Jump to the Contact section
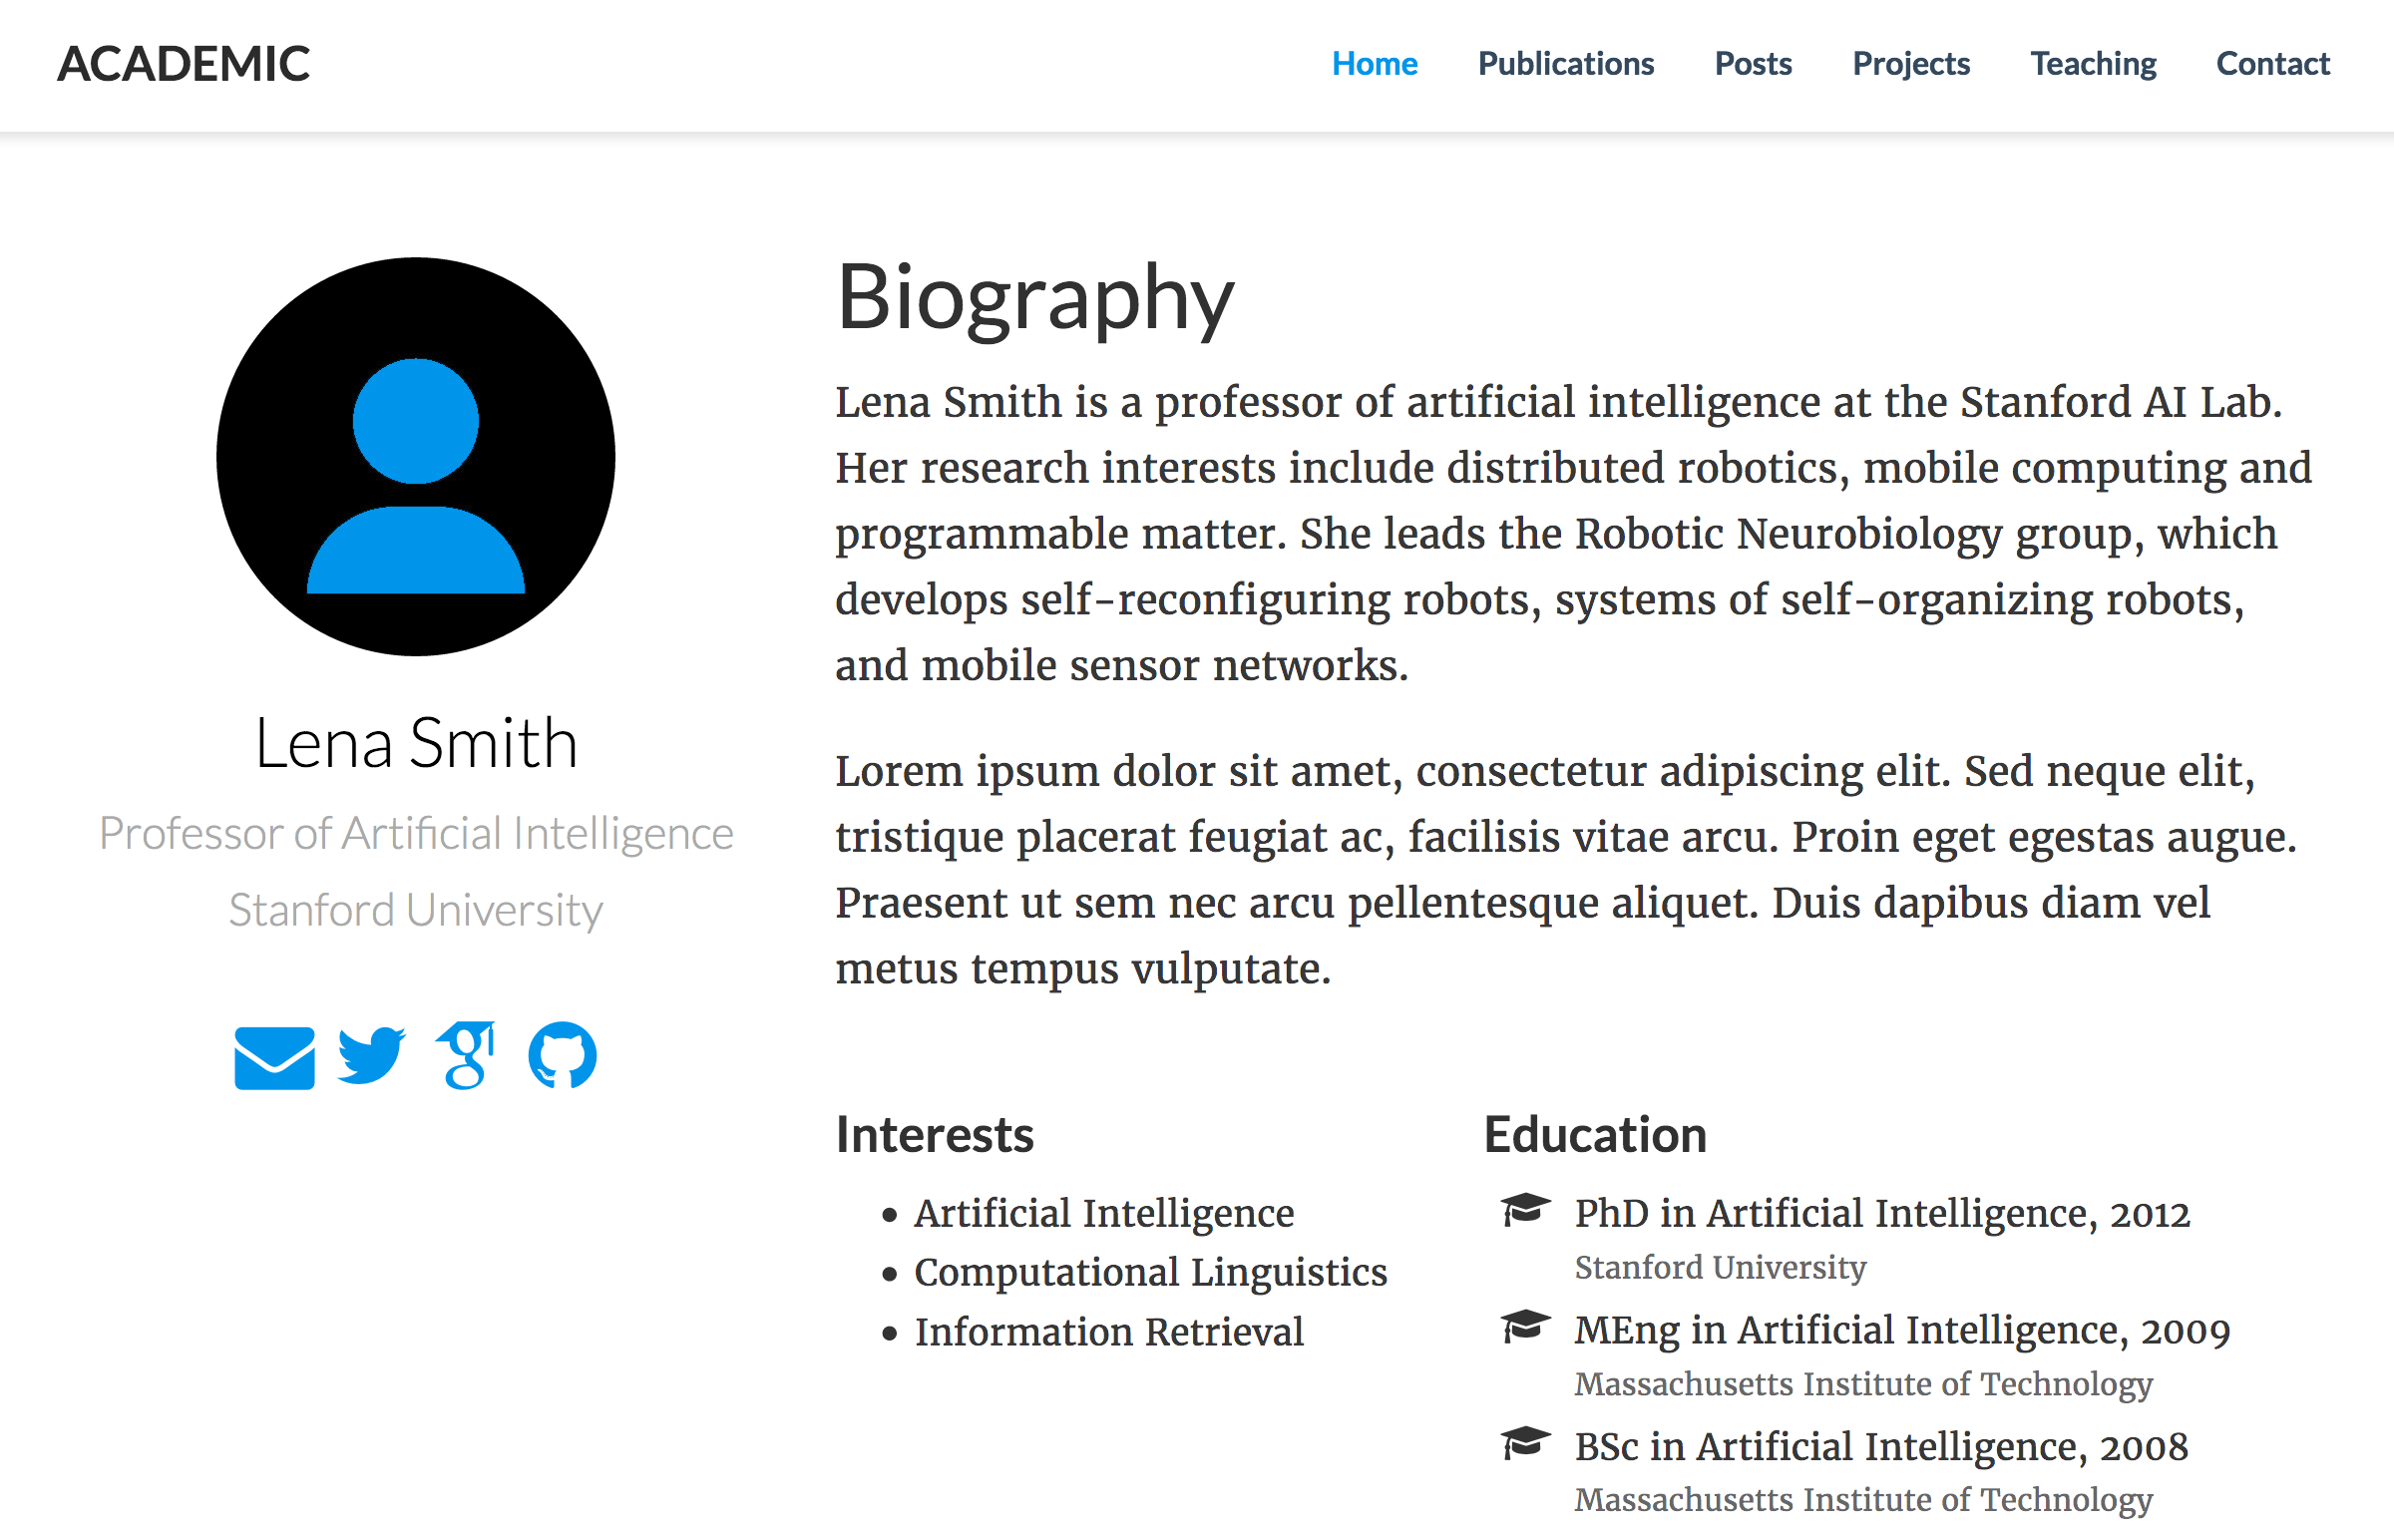This screenshot has height=1538, width=2394. (x=2272, y=64)
